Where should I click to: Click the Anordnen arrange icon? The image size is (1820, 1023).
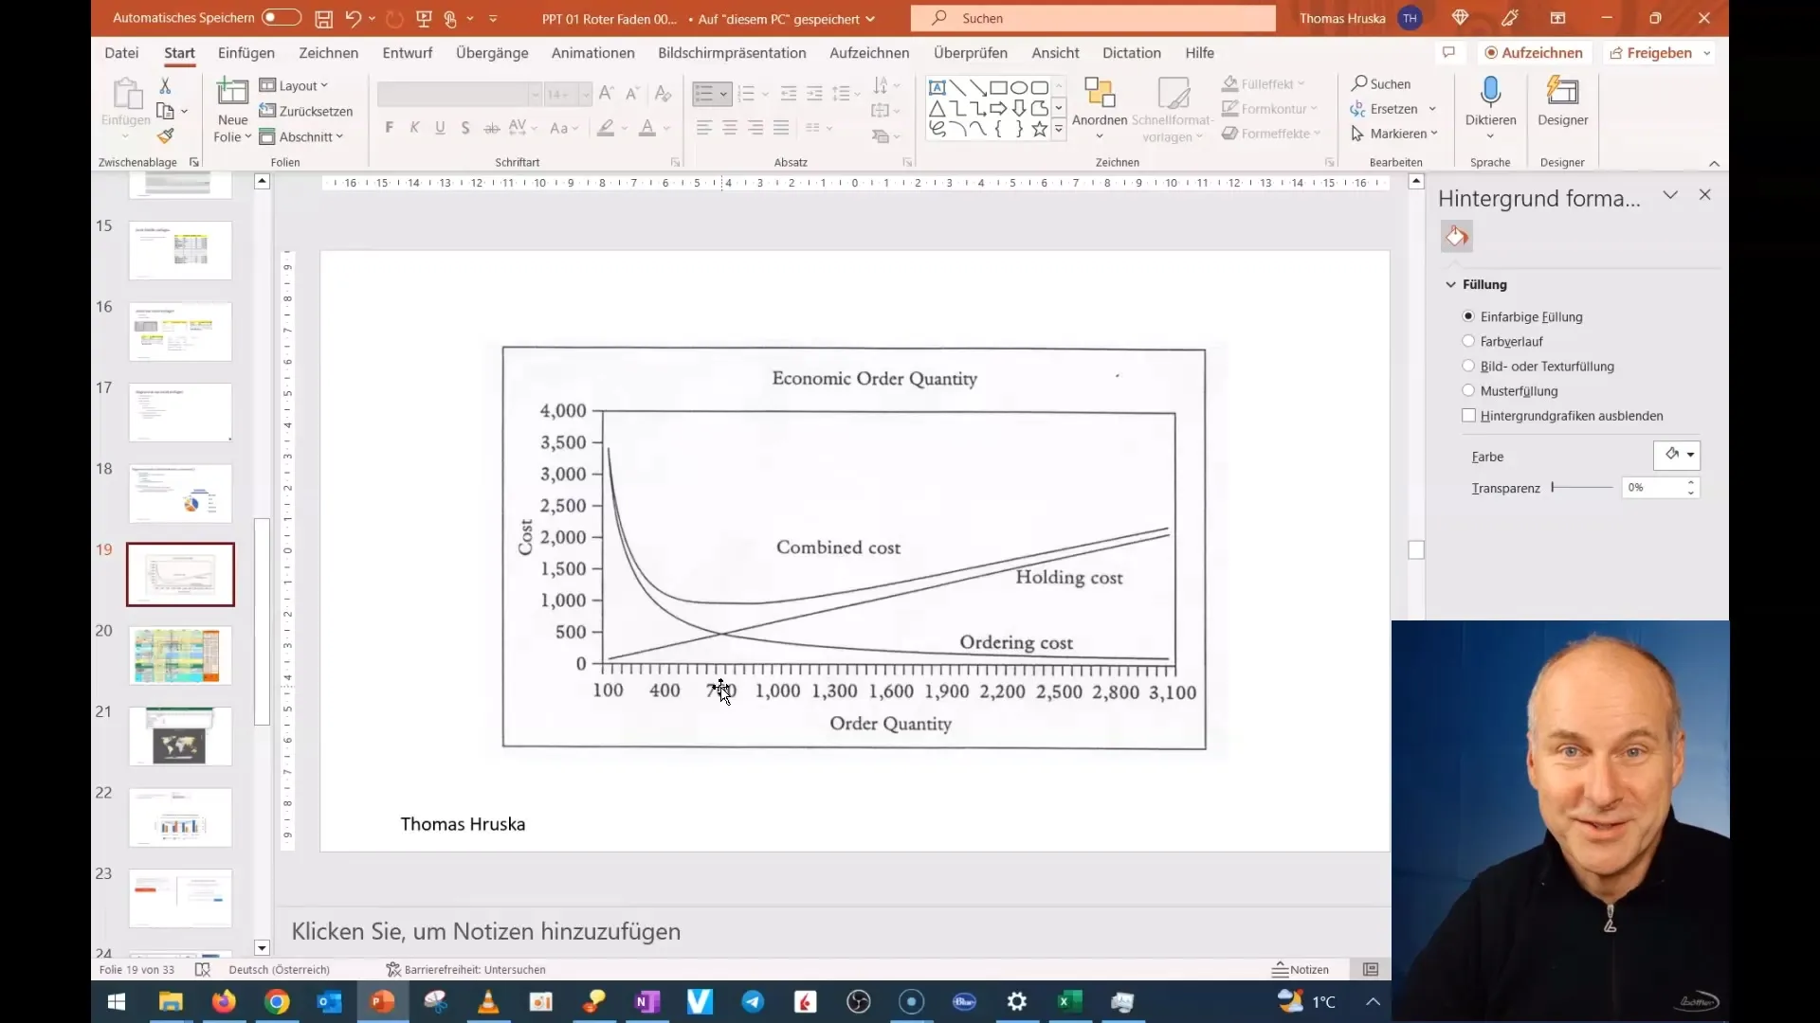pyautogui.click(x=1100, y=94)
